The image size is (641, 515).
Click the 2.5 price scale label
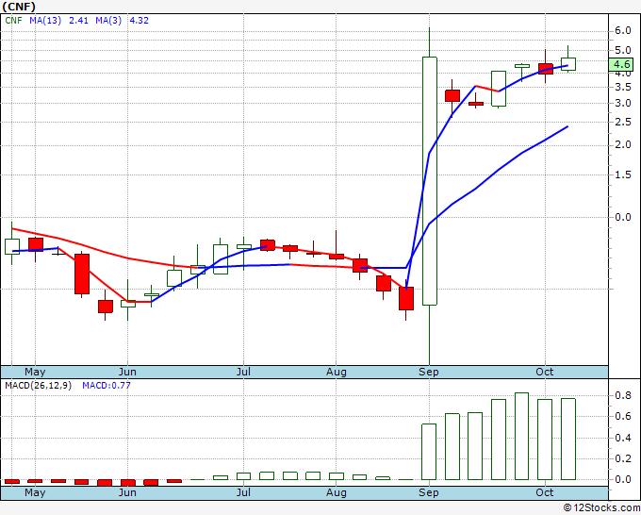click(x=623, y=122)
